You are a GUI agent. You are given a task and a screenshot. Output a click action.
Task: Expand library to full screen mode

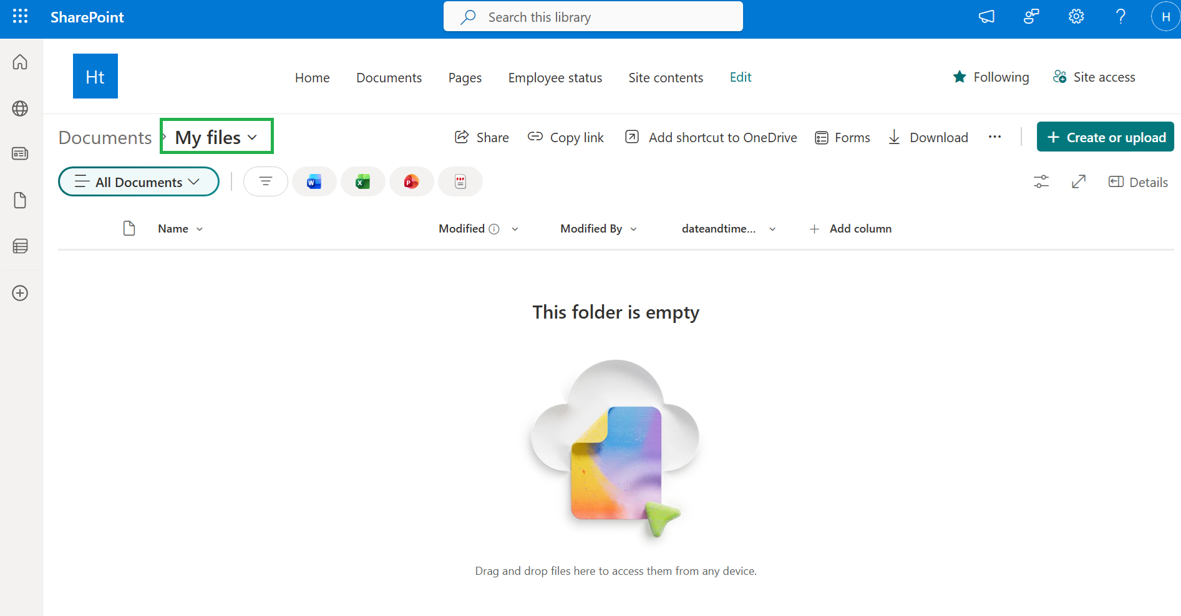tap(1079, 181)
